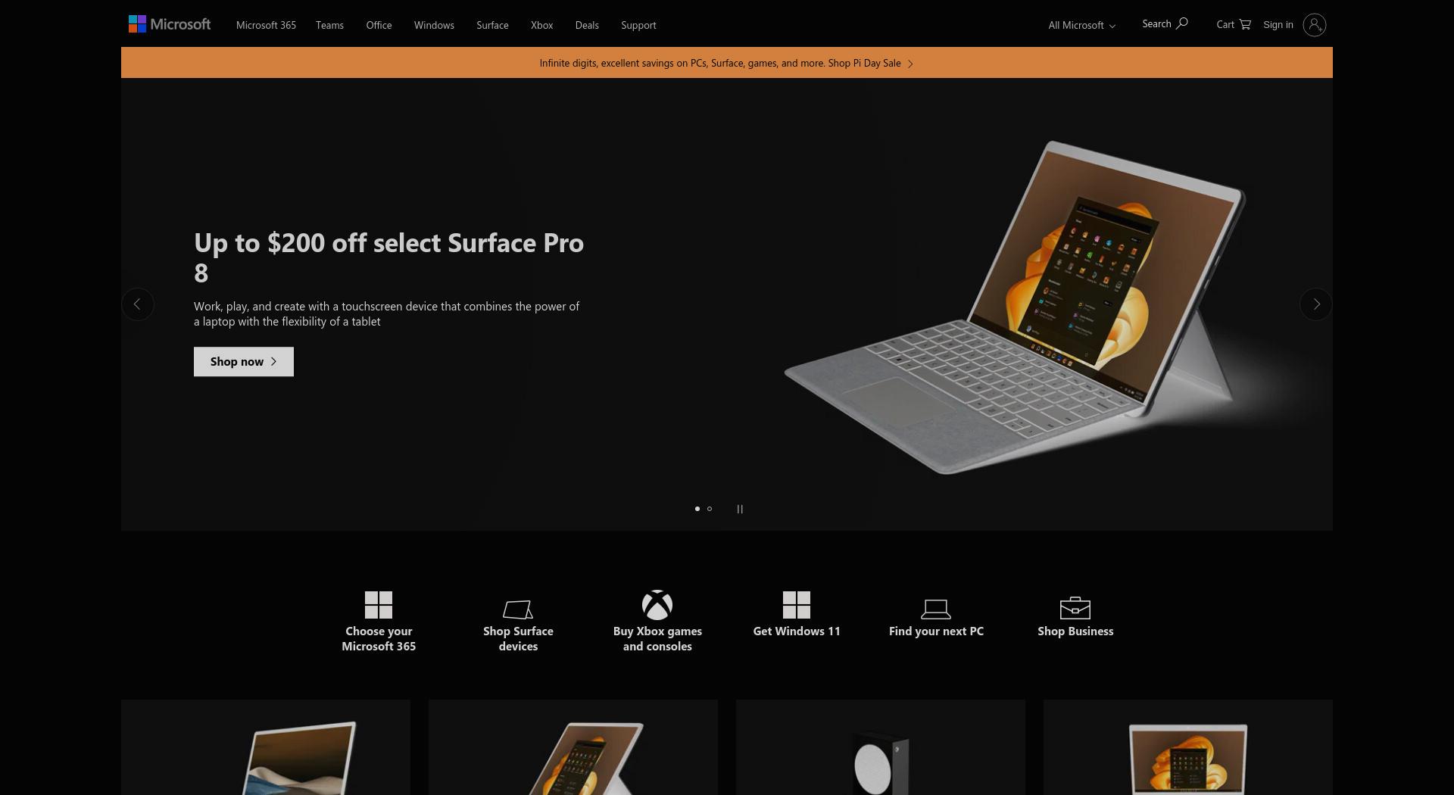Open the Find your next PC icon
Screen dimensions: 1454x795
(x=936, y=609)
